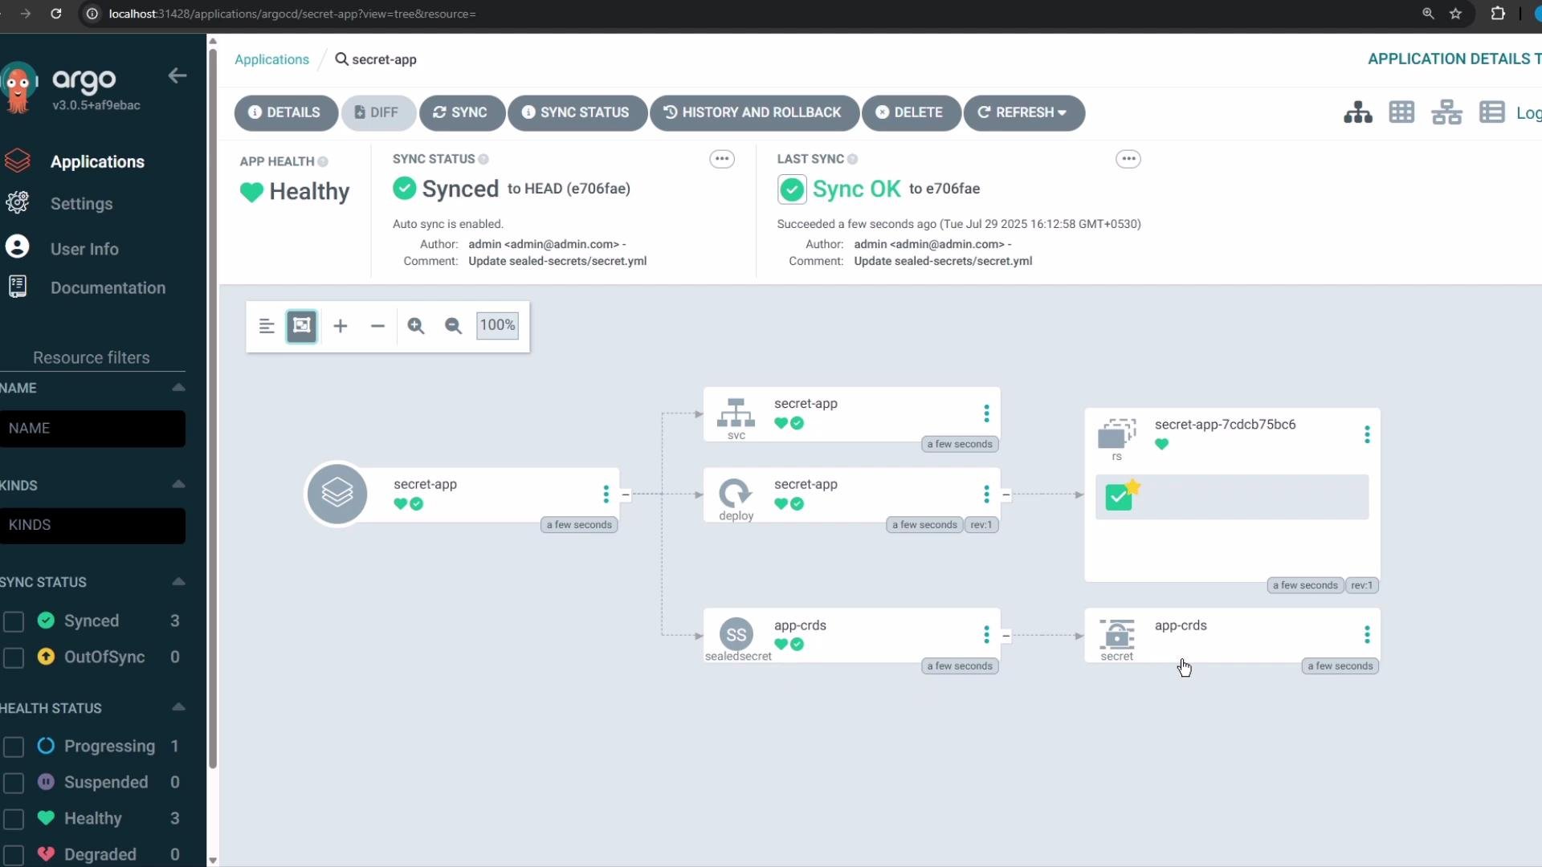Click the SYNC button
The width and height of the screenshot is (1542, 867).
pyautogui.click(x=461, y=112)
